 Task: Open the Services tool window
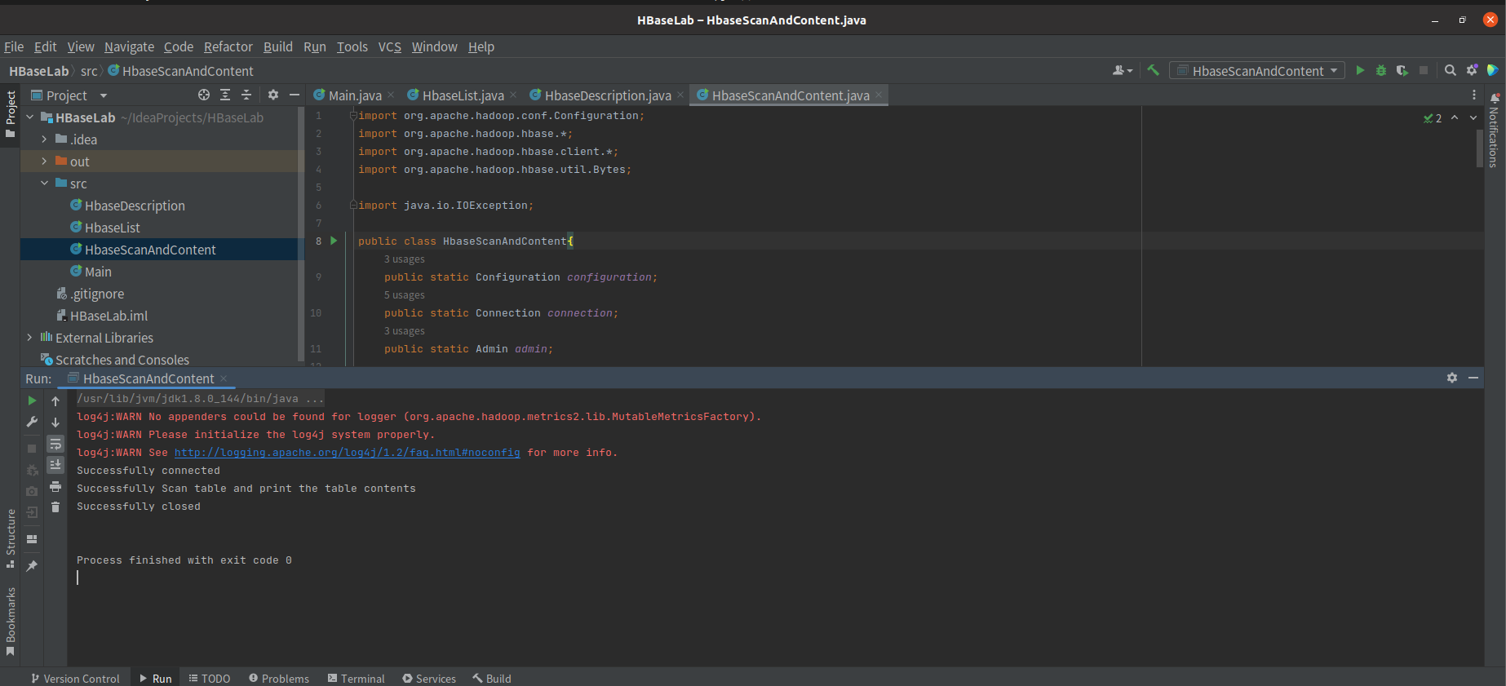429,679
